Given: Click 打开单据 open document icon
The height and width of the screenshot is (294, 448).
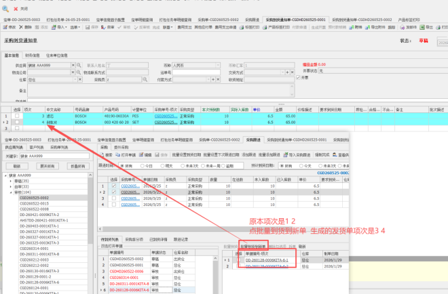Looking at the screenshot, I should tap(117, 155).
